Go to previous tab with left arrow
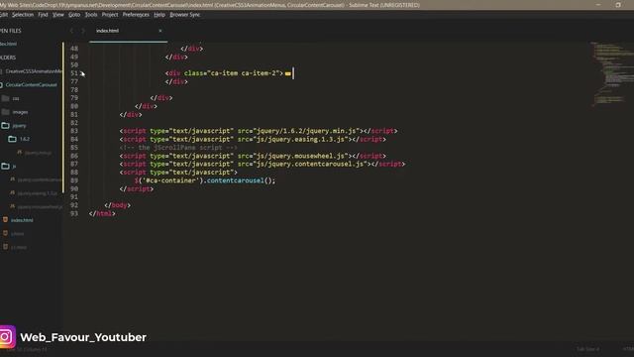 click(x=72, y=31)
